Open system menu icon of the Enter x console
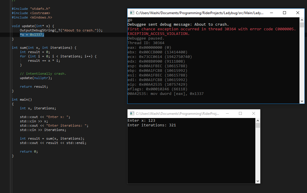 [132, 114]
